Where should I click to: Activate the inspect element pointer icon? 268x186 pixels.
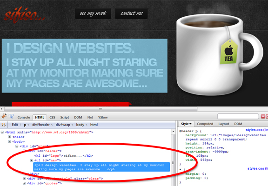11,117
